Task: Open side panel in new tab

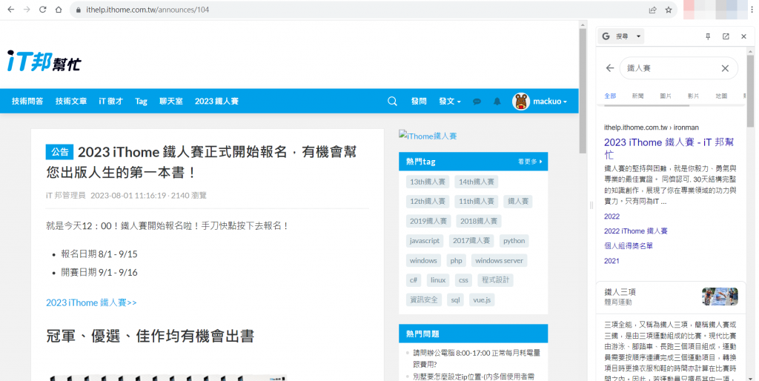Action: (x=726, y=36)
